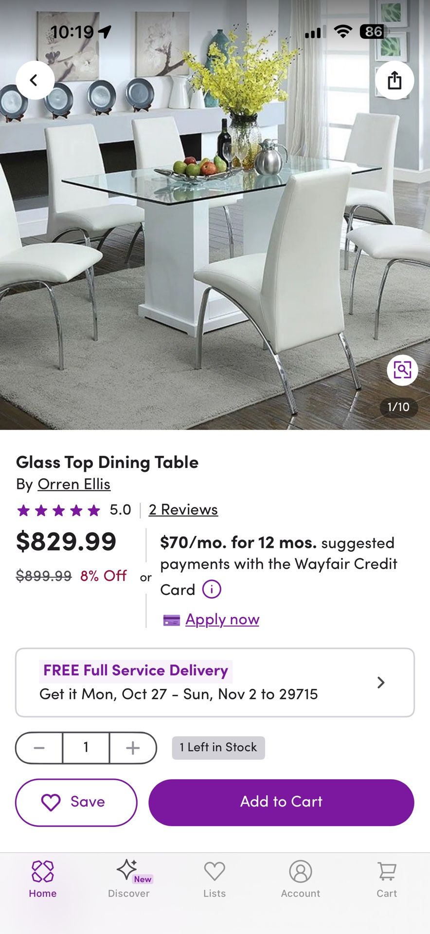Open the 2 Reviews link

[x=183, y=509]
